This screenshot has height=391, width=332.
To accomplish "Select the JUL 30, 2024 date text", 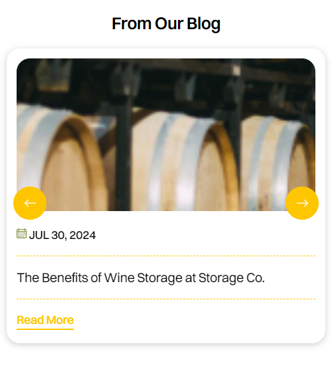I will coord(62,235).
